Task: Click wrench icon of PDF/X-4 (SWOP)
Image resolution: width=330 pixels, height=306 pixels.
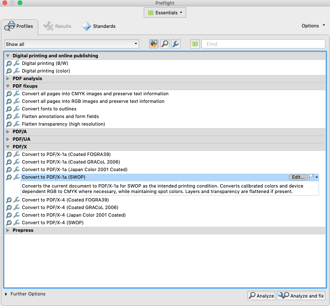Action: (16, 223)
